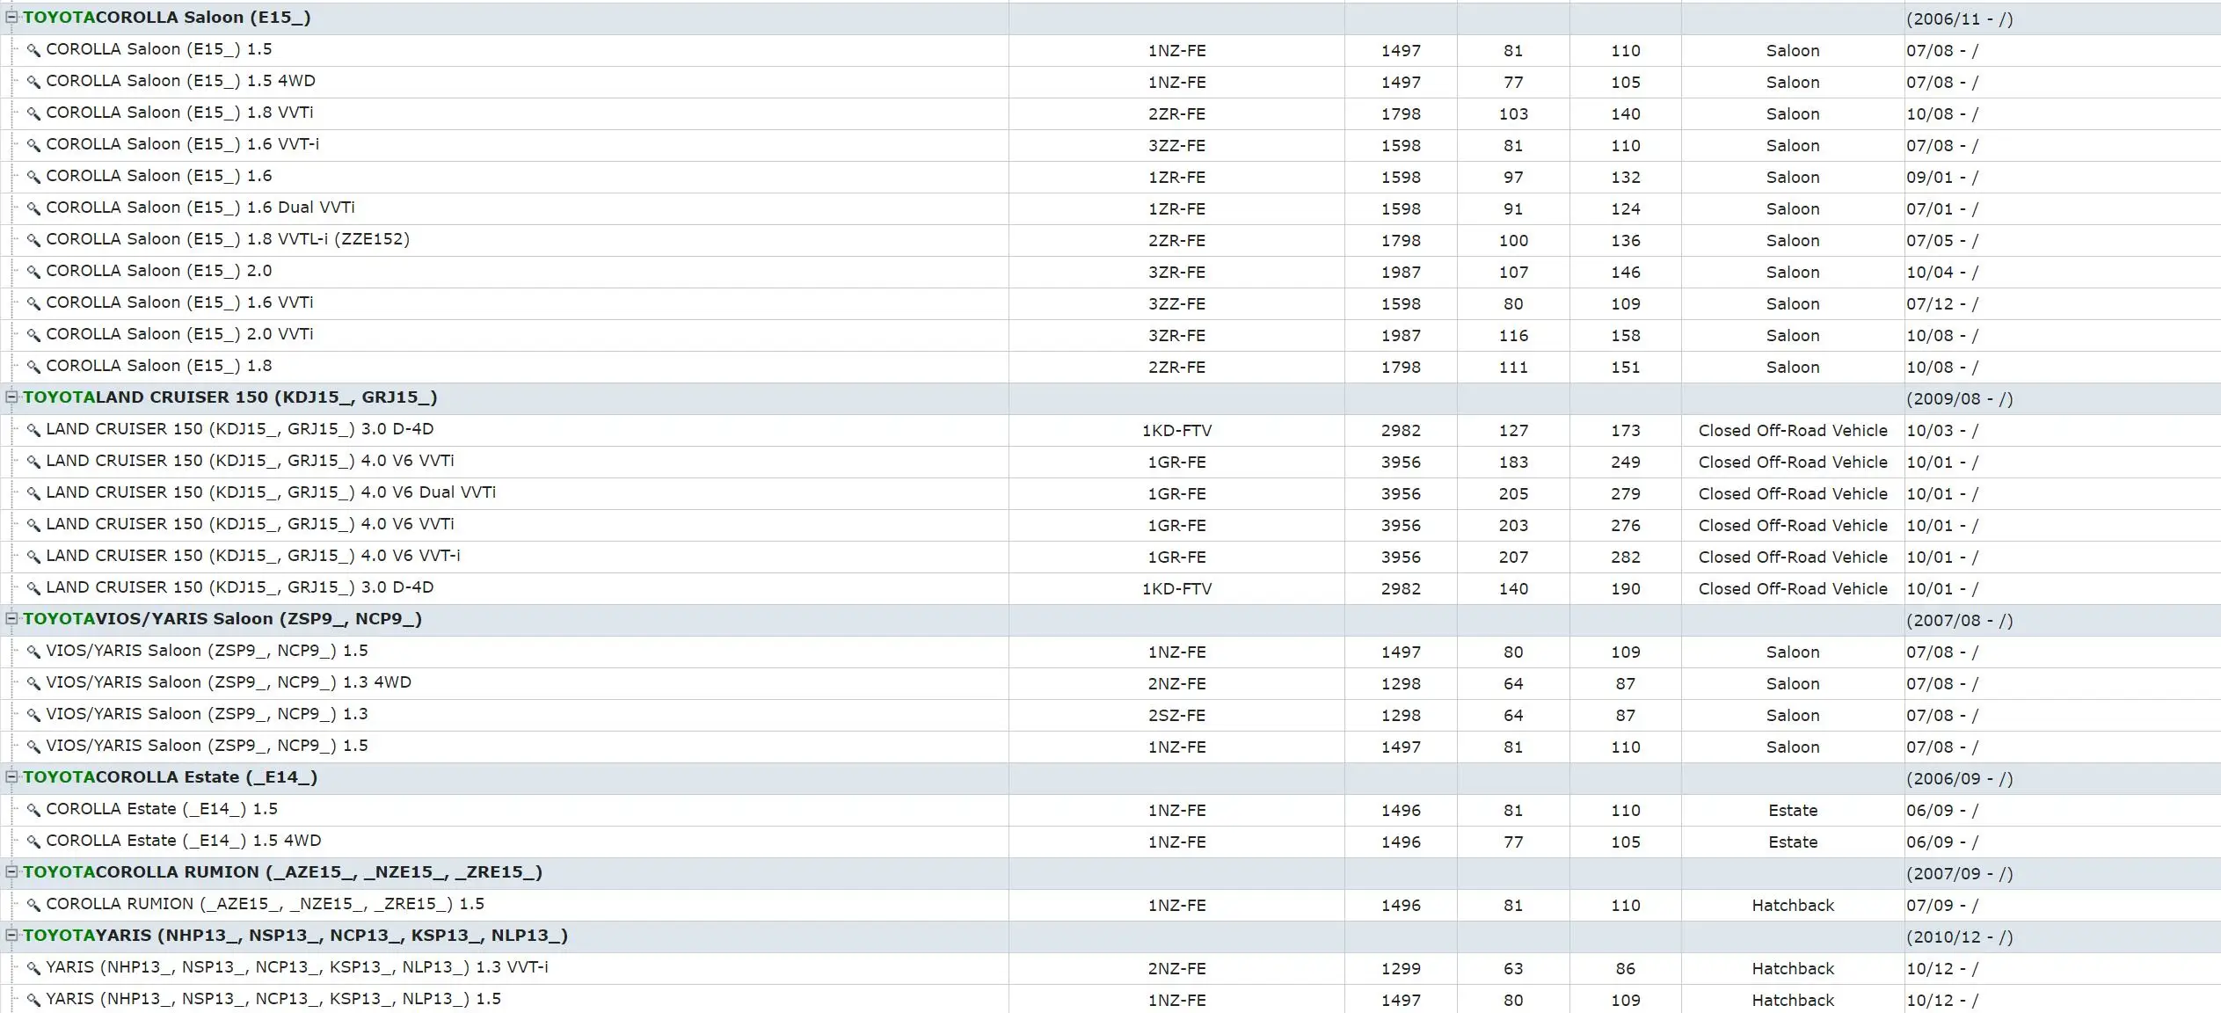The height and width of the screenshot is (1013, 2221).
Task: Click the TOYOTA YARIS (NHP13_) header text
Action: [x=295, y=936]
